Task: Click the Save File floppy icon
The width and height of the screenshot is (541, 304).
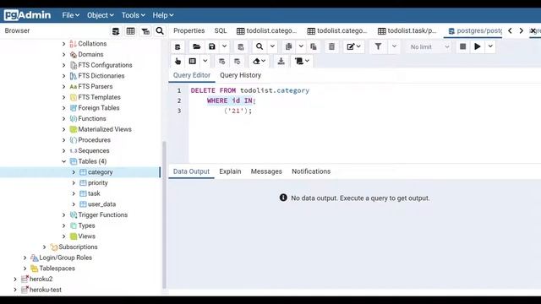Action: click(x=212, y=46)
